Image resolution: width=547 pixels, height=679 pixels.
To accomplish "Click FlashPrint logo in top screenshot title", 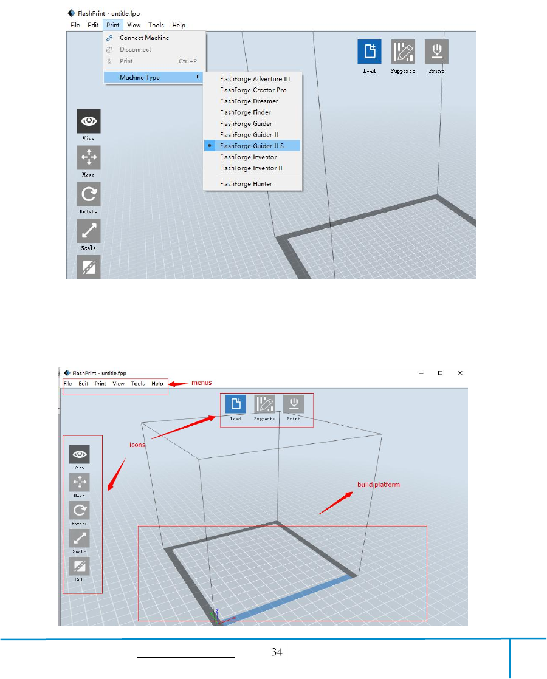I will pos(71,13).
